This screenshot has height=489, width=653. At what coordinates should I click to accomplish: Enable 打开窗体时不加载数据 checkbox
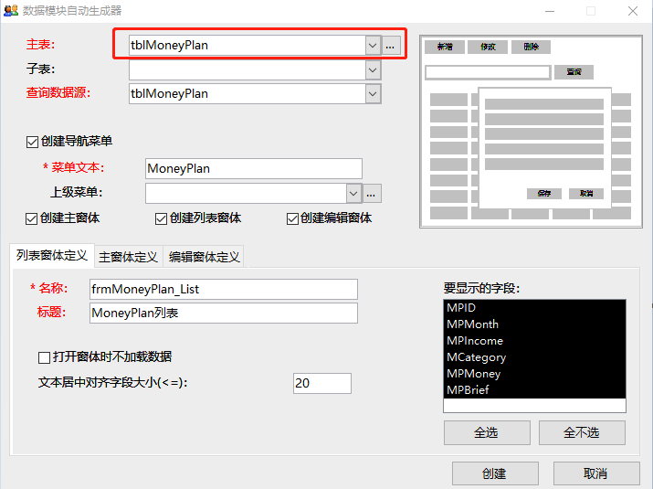click(x=44, y=357)
